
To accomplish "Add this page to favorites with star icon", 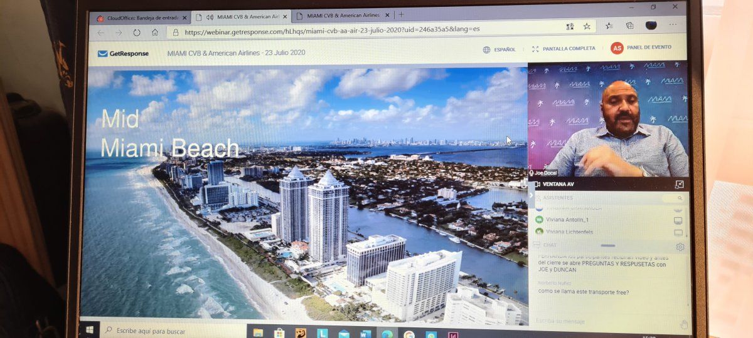I will (587, 26).
